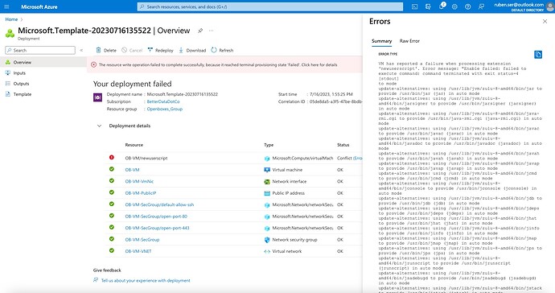Open the OB-VM-VmNic resource link
This screenshot has width=555, height=293.
click(139, 181)
